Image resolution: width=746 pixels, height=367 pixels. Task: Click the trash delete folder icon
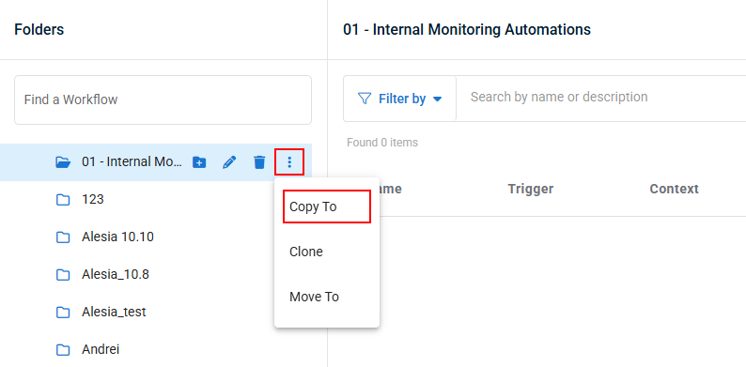(259, 162)
